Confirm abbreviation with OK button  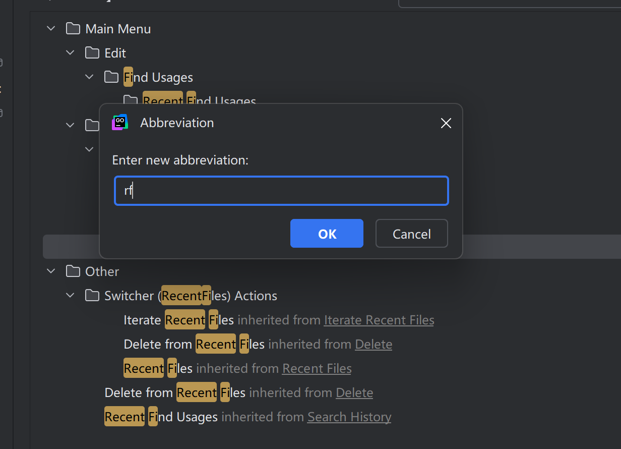327,234
